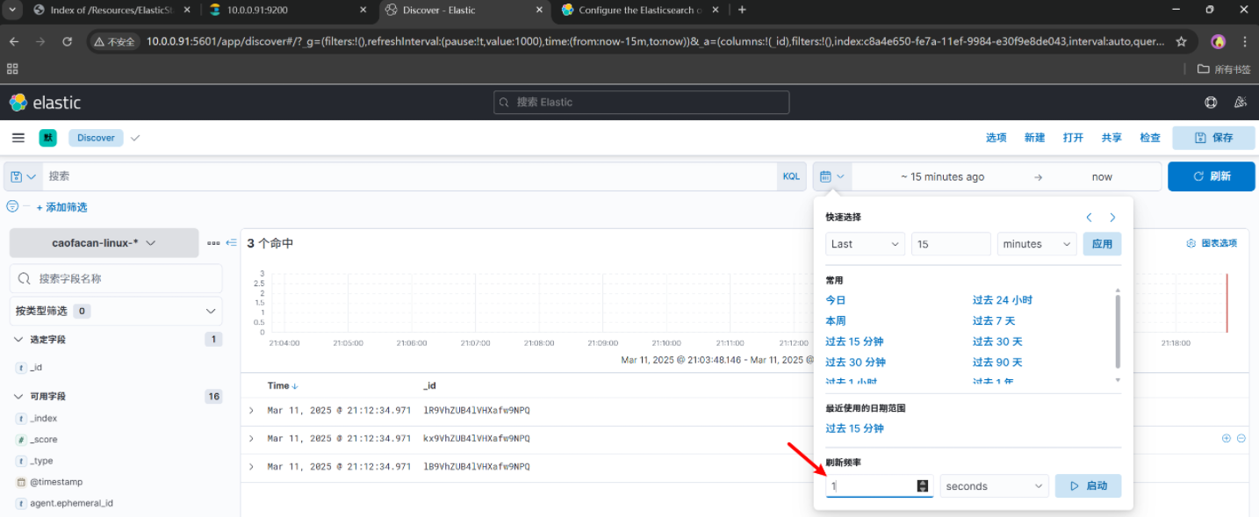Viewport: 1259px width, 517px height.
Task: Open the main navigation hamburger menu
Action: click(18, 138)
